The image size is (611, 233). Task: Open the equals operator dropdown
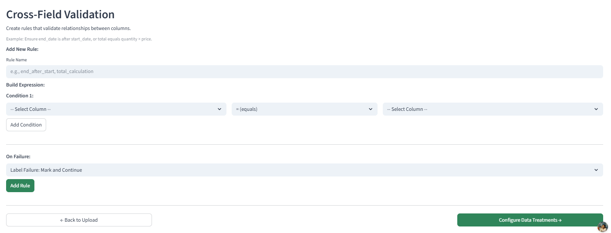[x=304, y=109]
